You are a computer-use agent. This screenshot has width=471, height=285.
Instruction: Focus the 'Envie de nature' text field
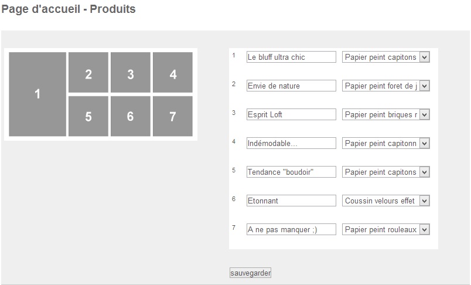291,86
